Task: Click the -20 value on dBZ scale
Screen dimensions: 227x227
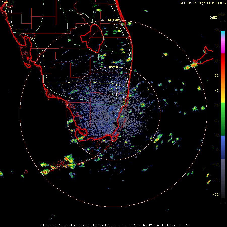Action: (216, 180)
